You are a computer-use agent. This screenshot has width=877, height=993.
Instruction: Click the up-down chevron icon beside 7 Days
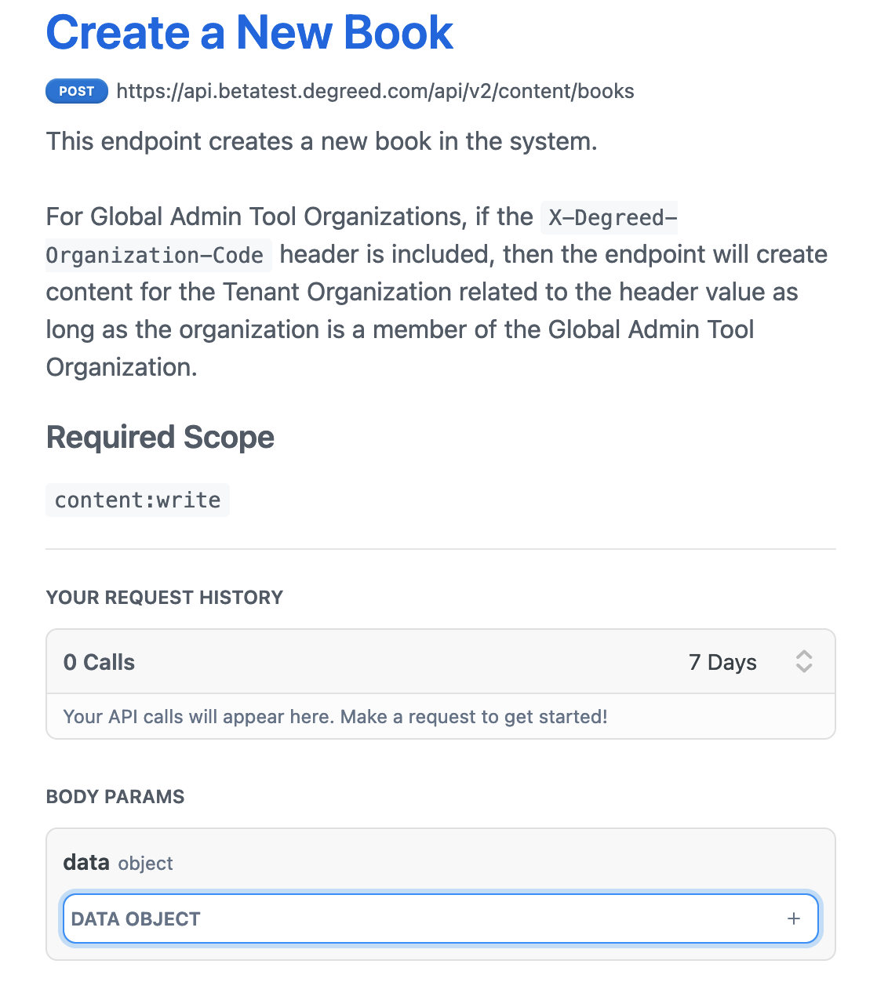click(x=804, y=661)
